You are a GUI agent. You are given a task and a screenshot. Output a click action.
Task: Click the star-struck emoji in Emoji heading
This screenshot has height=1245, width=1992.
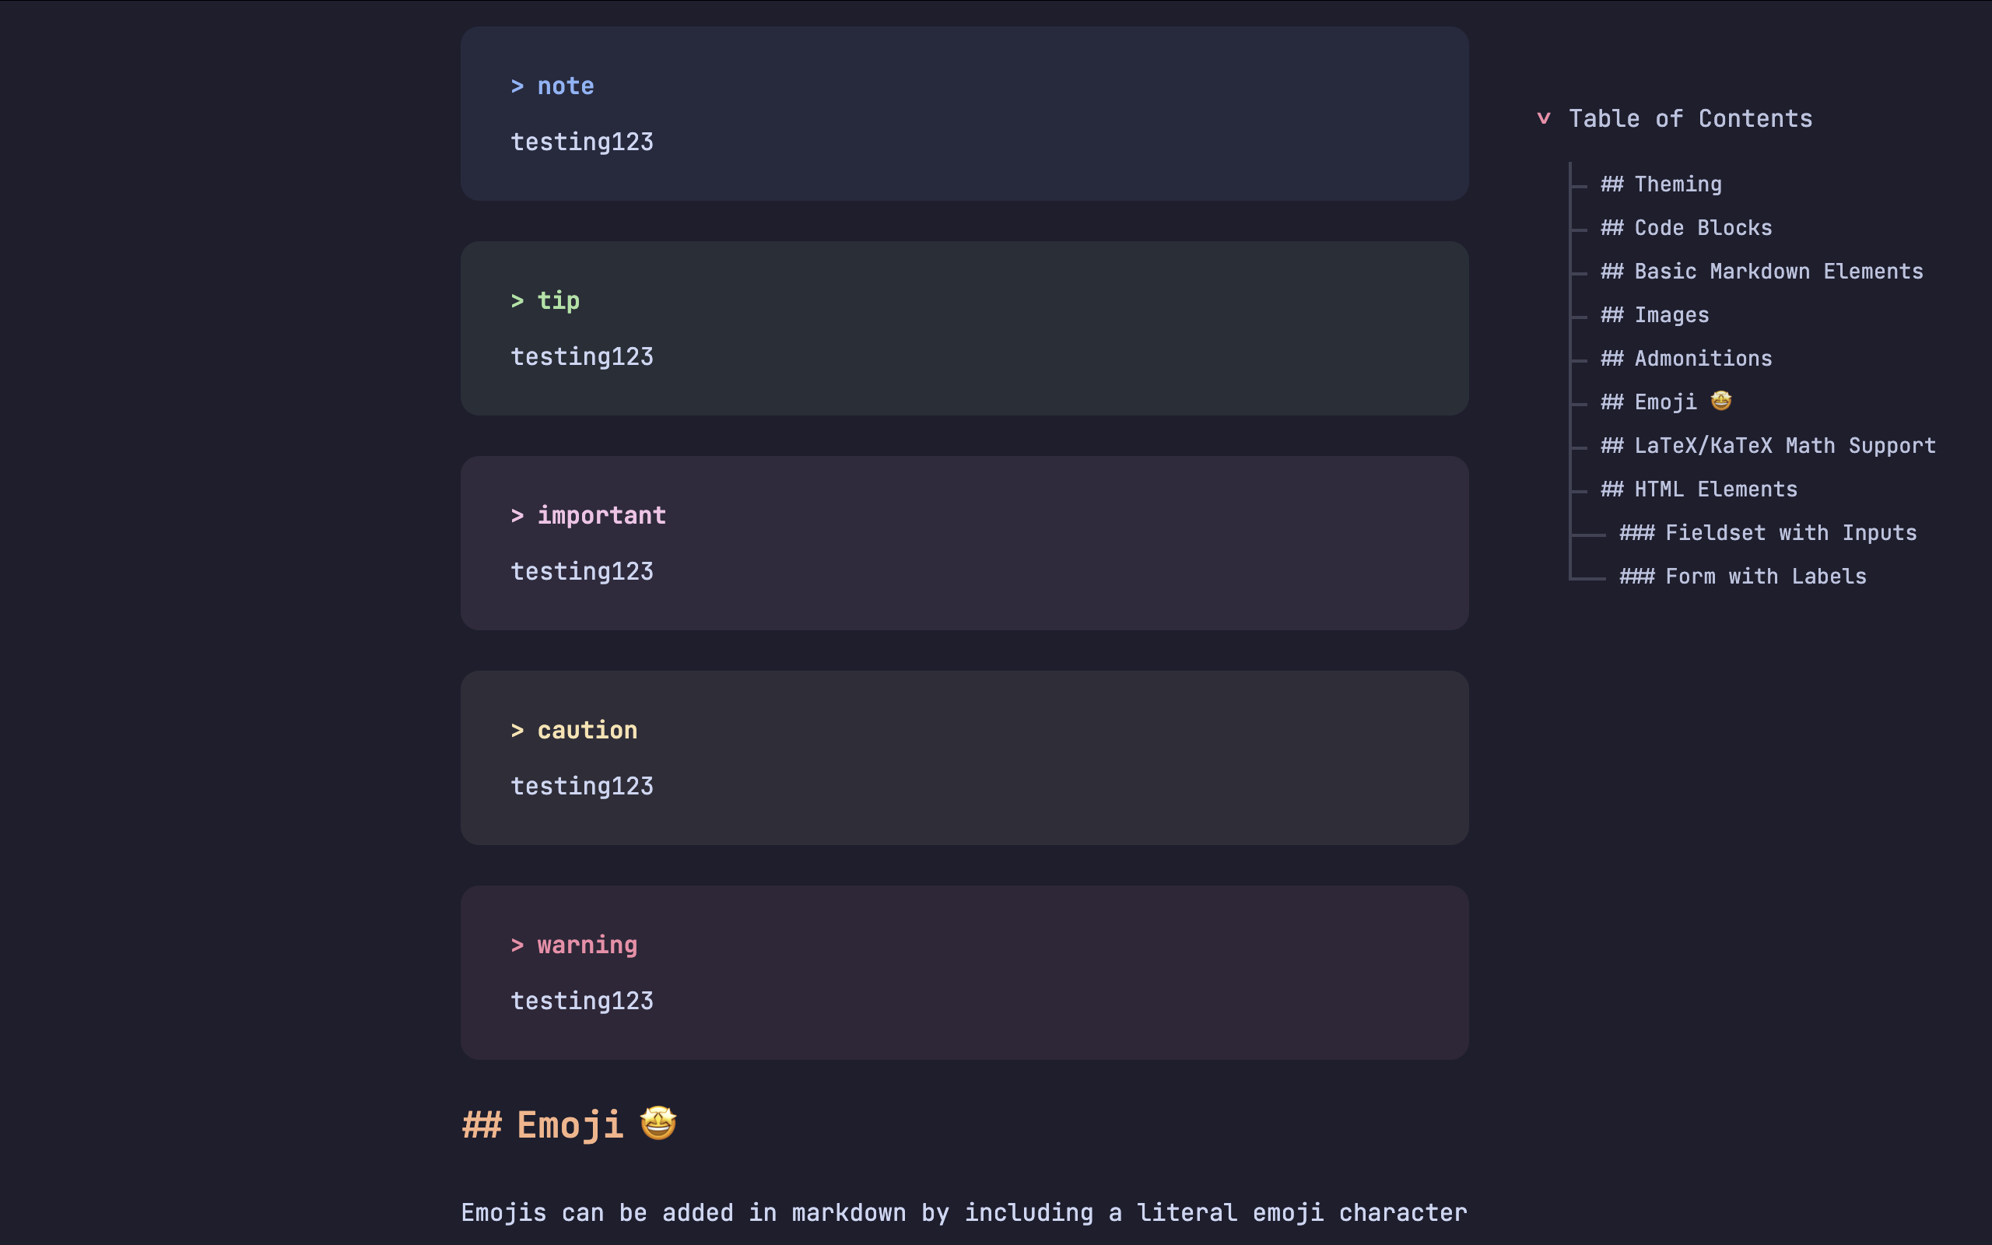click(x=658, y=1123)
